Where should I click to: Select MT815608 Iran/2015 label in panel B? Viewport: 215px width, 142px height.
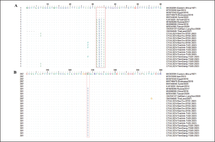(x=176, y=76)
